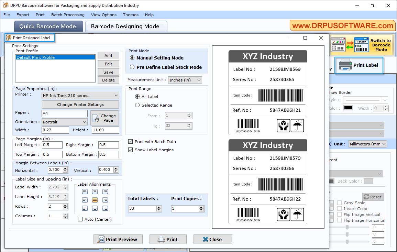Enable the Auto (Center) checkbox
Screen dimensions: 397x252
click(x=80, y=219)
